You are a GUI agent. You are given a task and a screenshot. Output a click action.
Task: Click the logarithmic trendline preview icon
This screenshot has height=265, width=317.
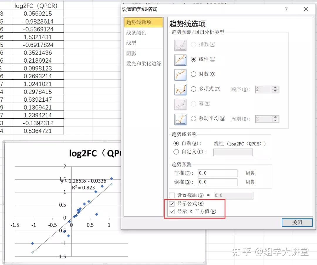180,74
